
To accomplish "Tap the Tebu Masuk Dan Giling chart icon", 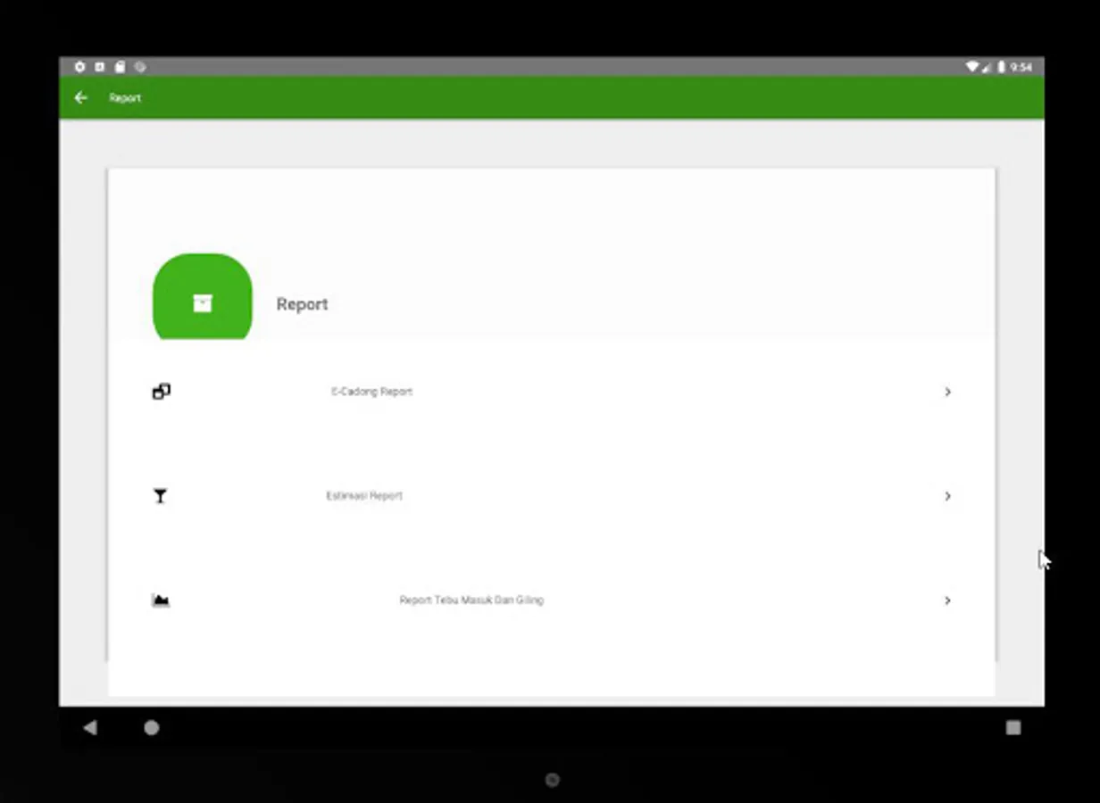I will (x=161, y=600).
